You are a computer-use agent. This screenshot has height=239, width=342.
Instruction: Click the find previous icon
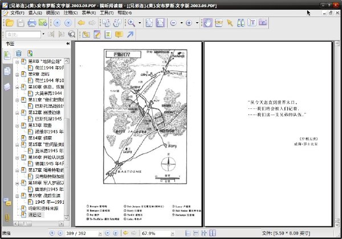[51, 34]
